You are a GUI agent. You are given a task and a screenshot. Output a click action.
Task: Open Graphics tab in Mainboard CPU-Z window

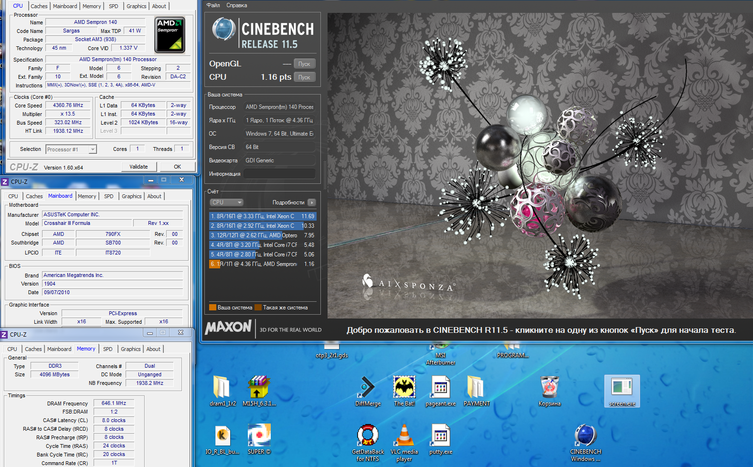tap(132, 196)
